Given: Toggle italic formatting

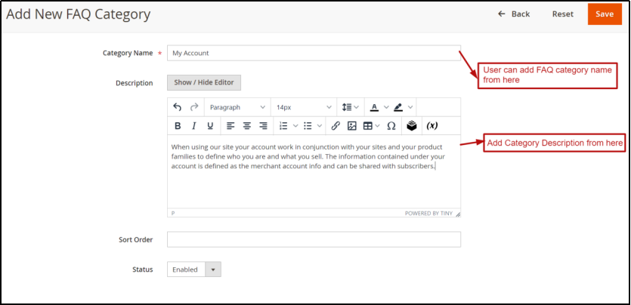Looking at the screenshot, I should point(193,126).
